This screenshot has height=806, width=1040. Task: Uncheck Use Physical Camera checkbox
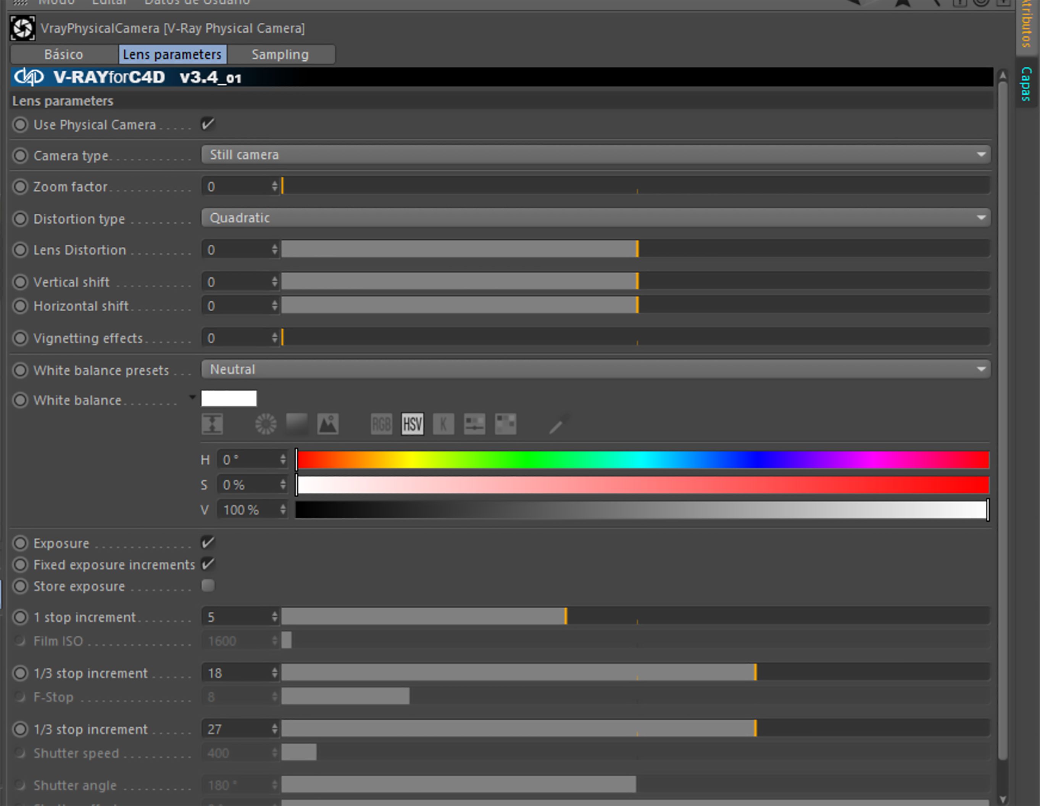pos(208,124)
